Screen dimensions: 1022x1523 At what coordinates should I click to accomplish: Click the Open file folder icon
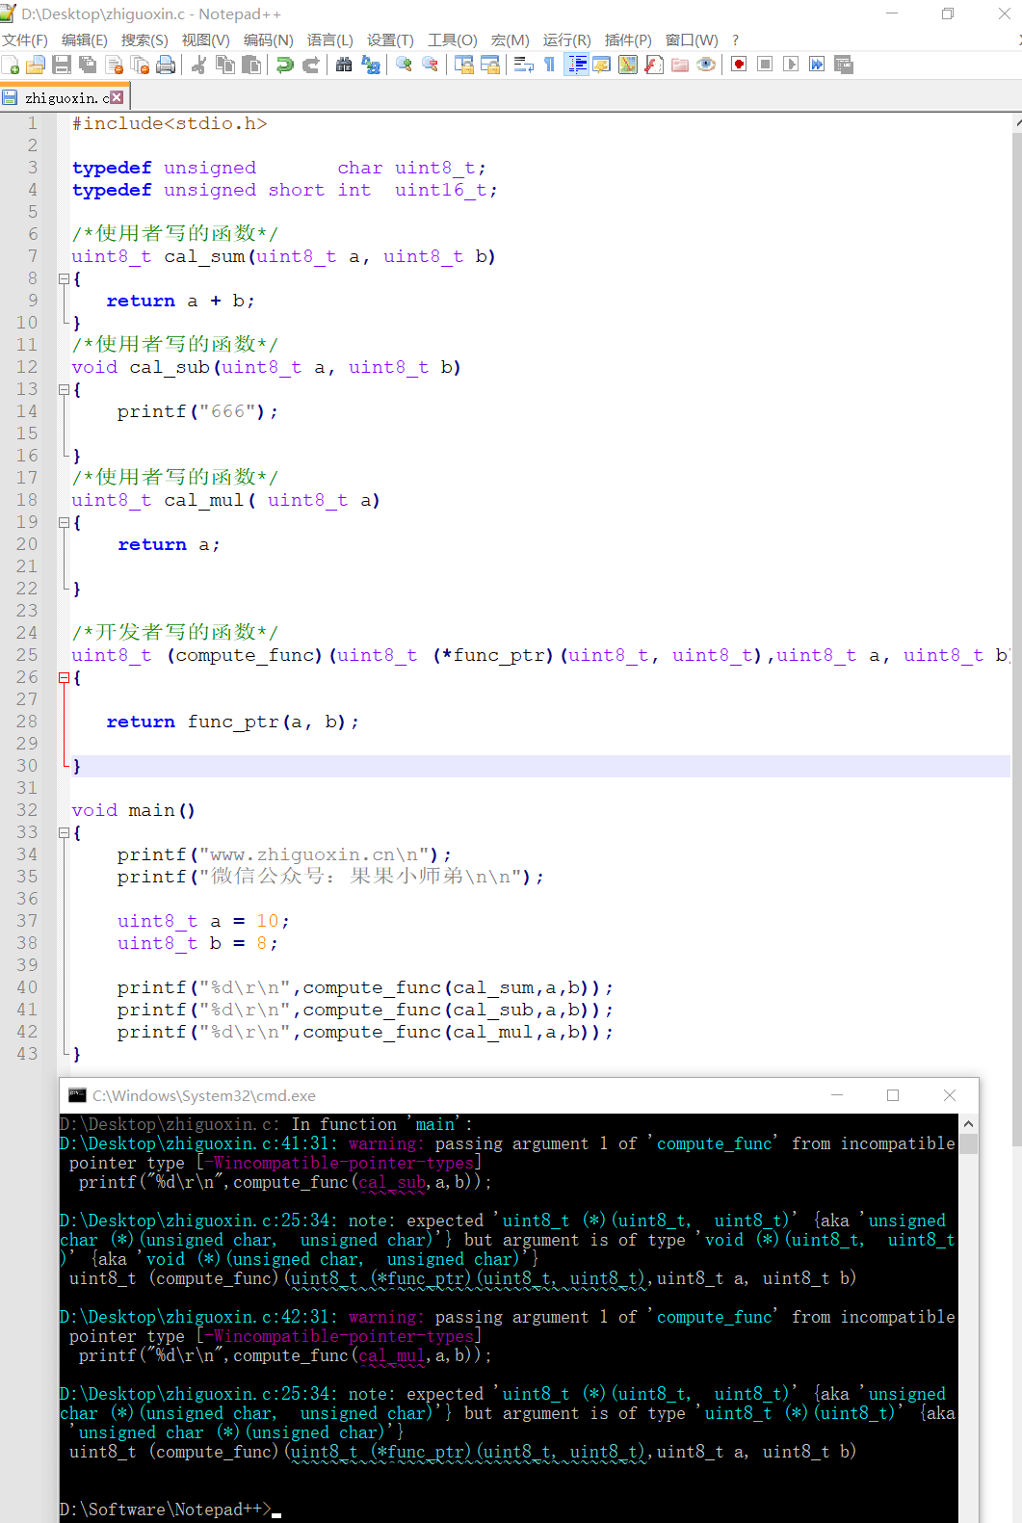point(36,65)
